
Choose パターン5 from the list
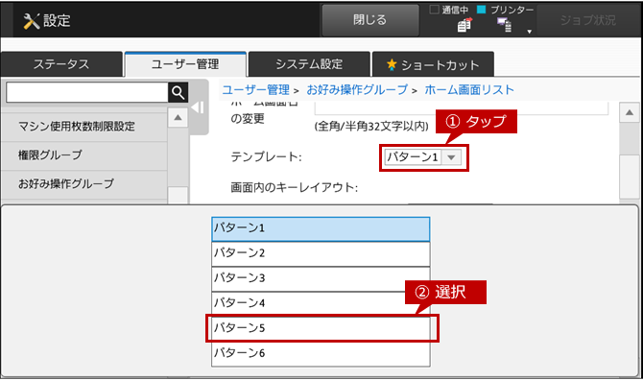[x=321, y=328]
